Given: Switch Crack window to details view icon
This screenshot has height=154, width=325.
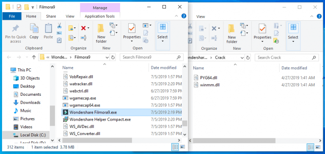Looking at the screenshot, I should [x=311, y=147].
